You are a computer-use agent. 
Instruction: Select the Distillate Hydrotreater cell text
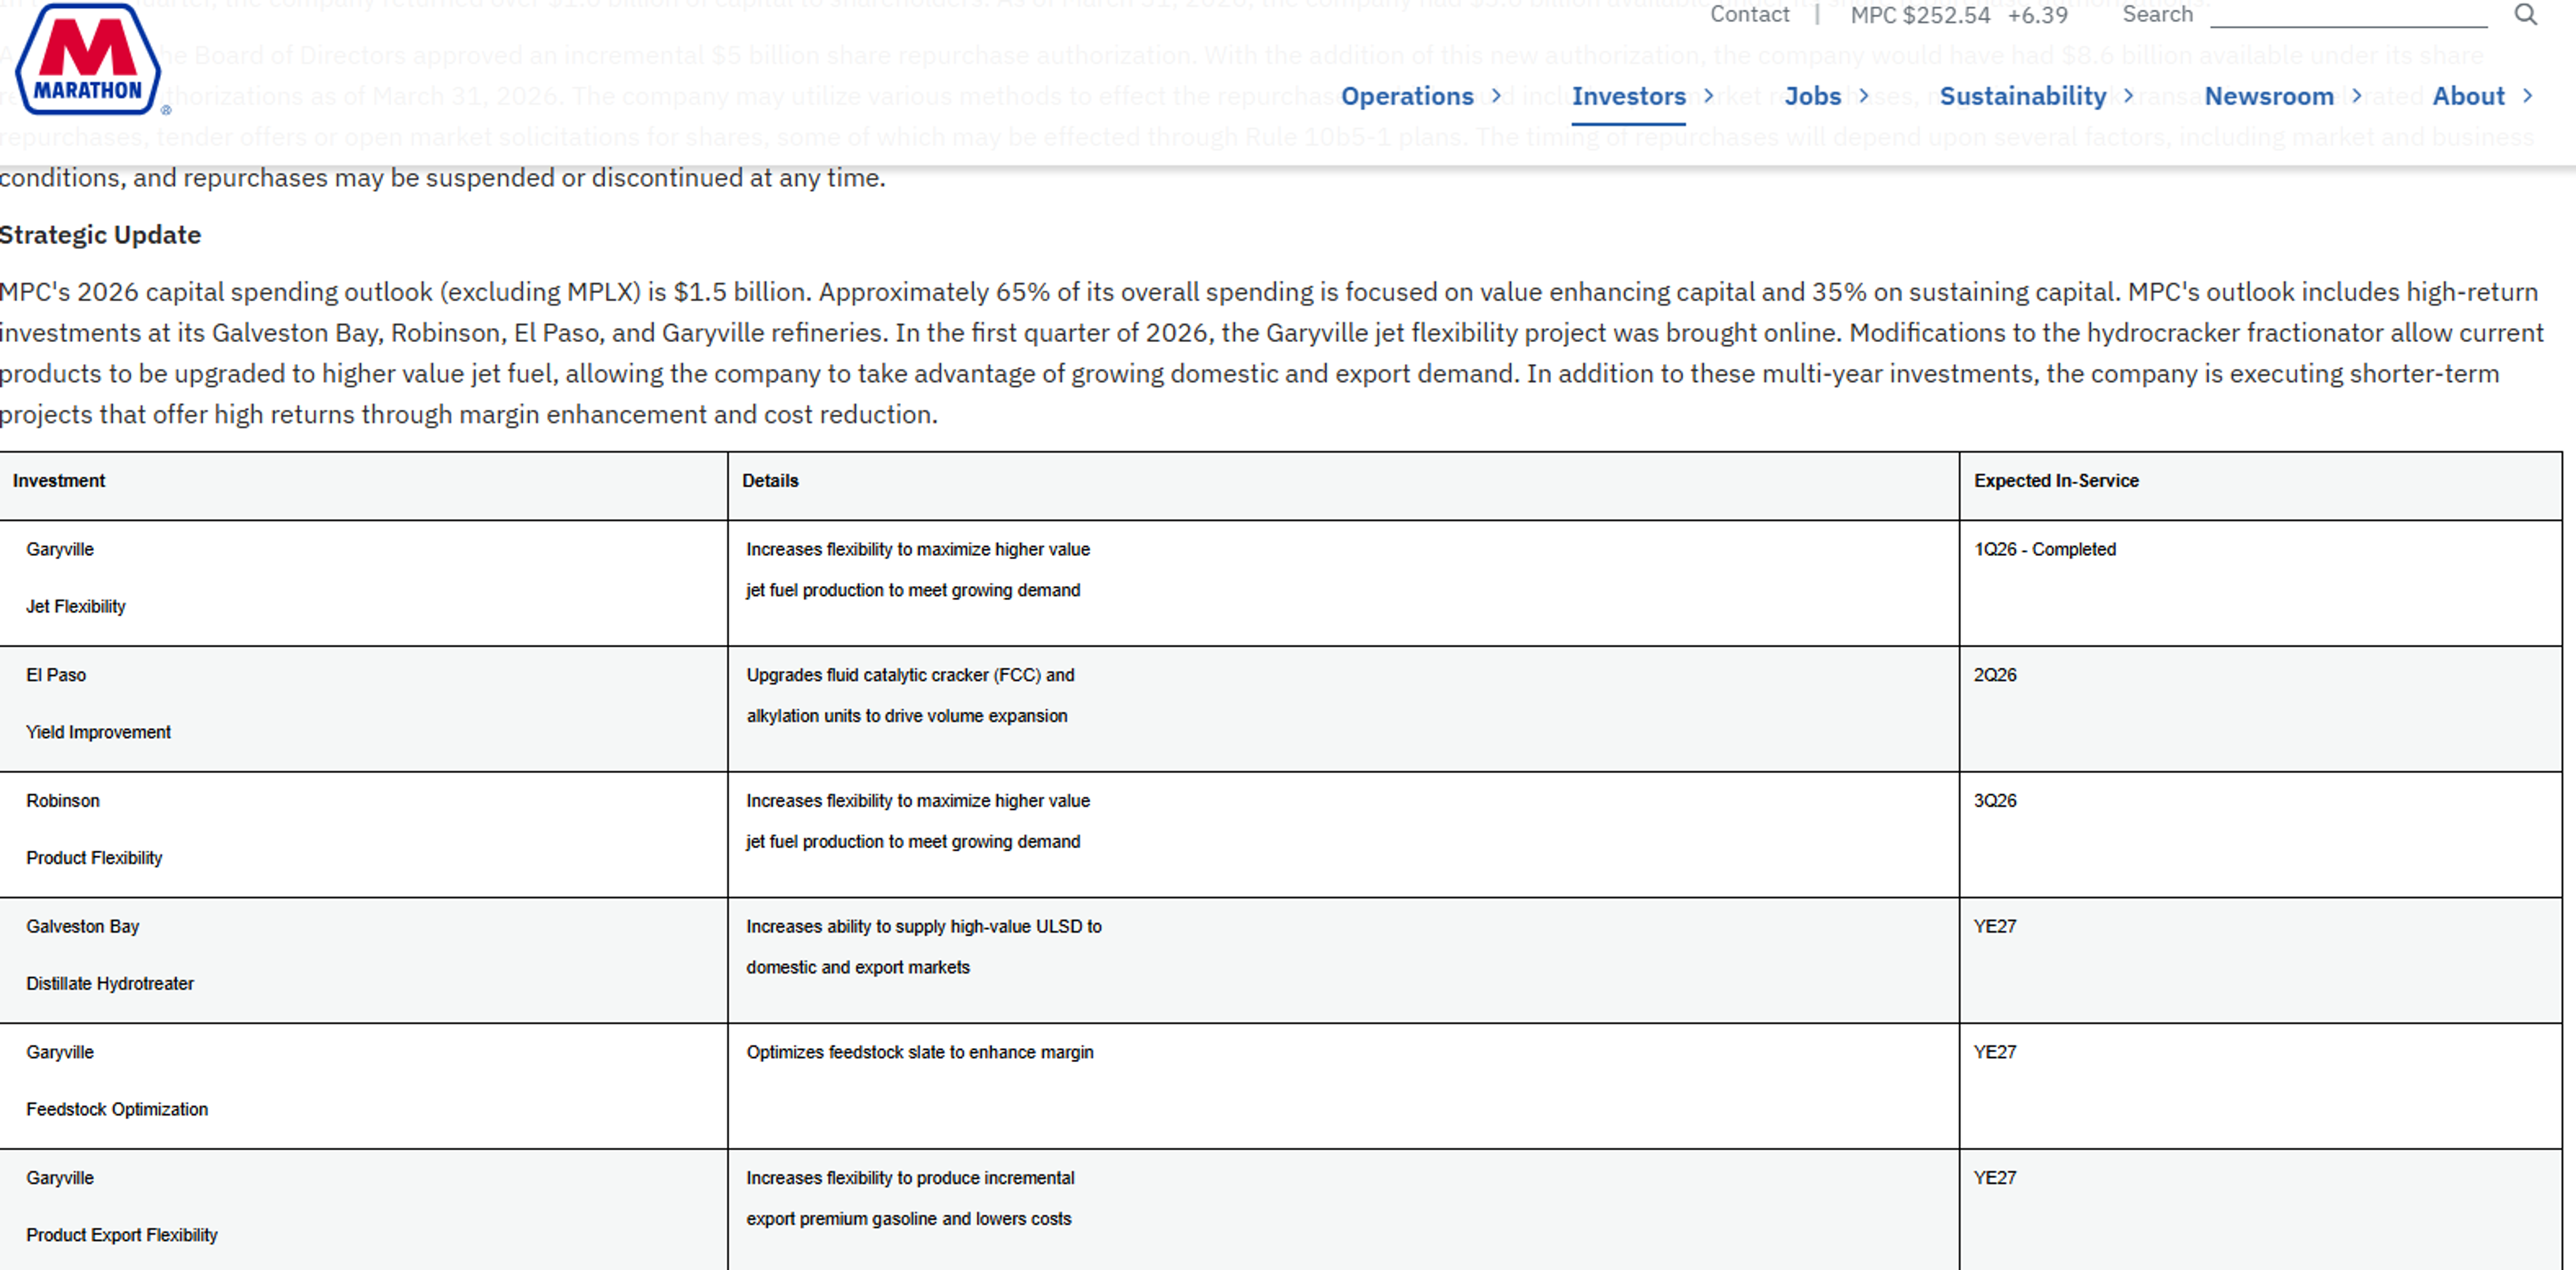(110, 984)
